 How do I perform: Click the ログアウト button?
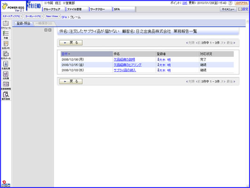click(x=242, y=3)
